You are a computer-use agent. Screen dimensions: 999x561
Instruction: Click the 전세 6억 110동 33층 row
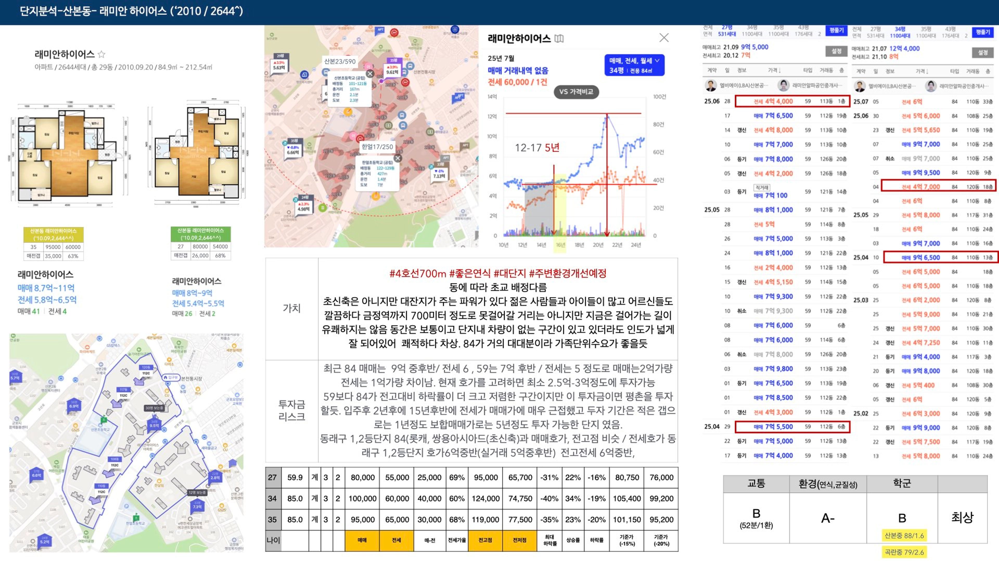click(x=923, y=102)
